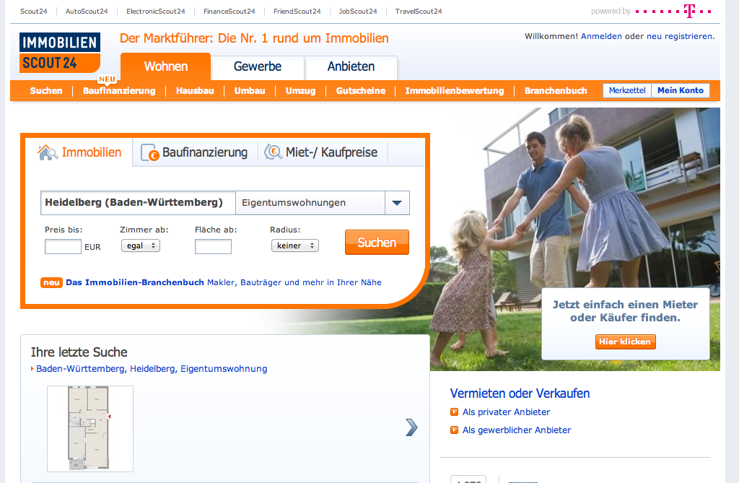Viewport: 739px width, 483px height.
Task: Click arrow icon beside Als gewerblicher Anbieter
Action: tap(455, 430)
